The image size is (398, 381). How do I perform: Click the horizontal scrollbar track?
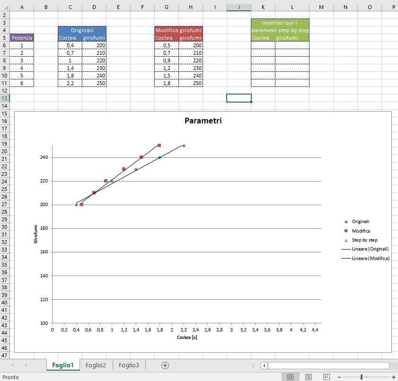click(x=328, y=365)
